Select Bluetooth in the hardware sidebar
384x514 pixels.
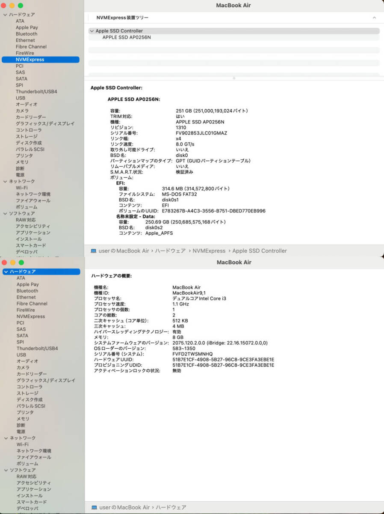point(27,33)
